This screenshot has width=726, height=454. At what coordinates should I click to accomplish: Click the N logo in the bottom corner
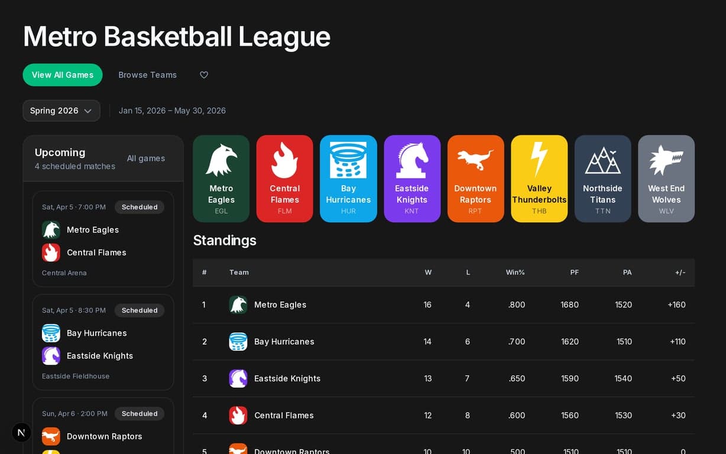pos(21,432)
